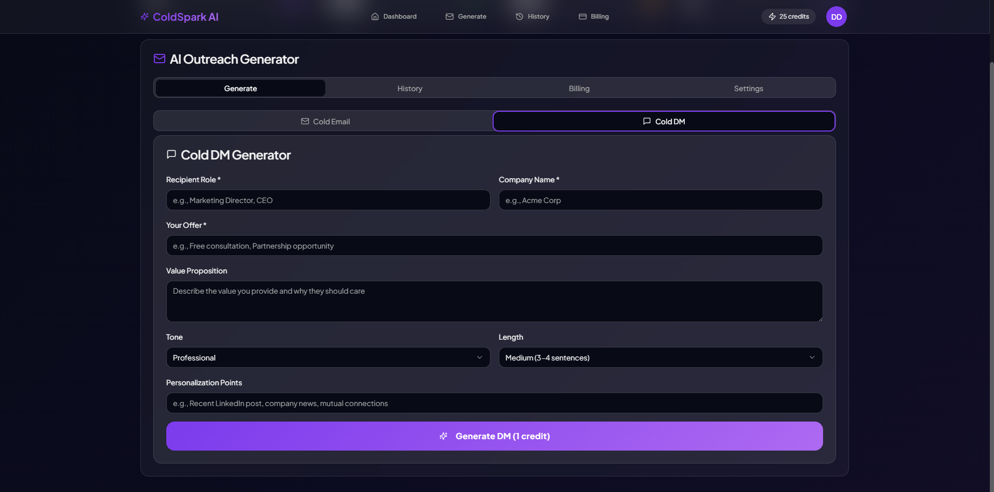Switch to the Billing tab in the panel
The height and width of the screenshot is (492, 994).
(x=579, y=88)
